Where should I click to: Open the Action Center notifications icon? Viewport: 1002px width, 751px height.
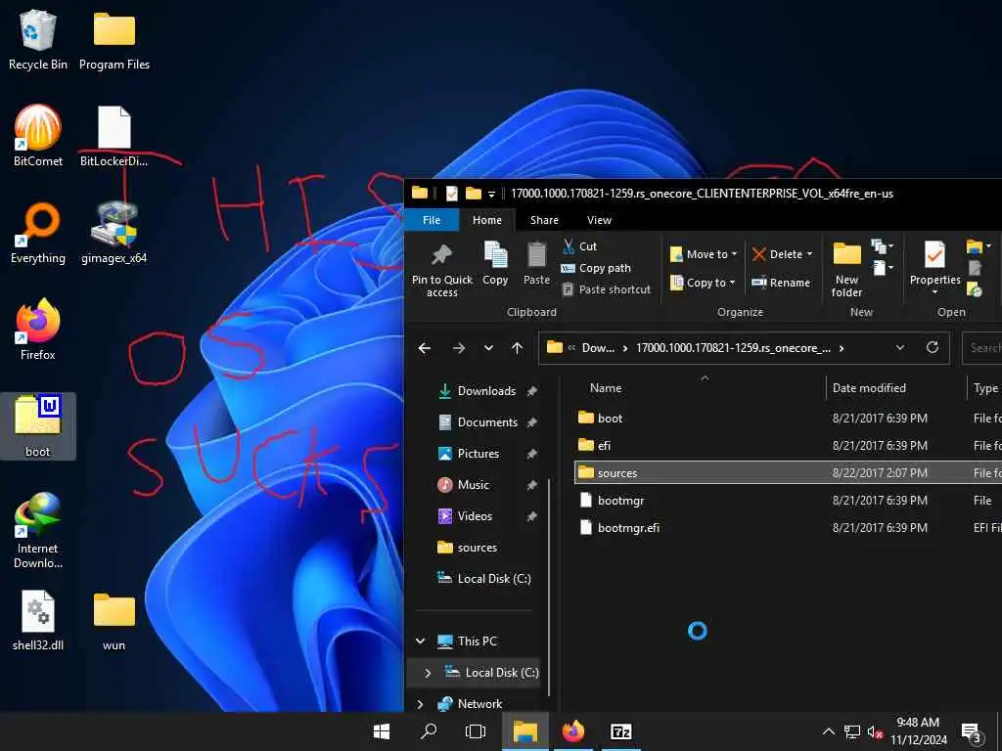(x=971, y=731)
